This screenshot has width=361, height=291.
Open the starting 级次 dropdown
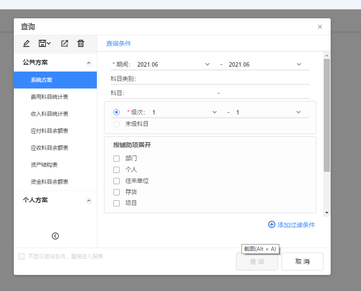(x=215, y=112)
